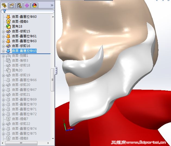Click the 曲面-疊層拉伸74 feature name

(24, 129)
